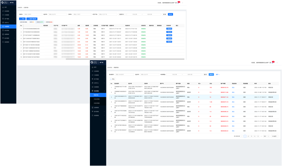282x166 pixels.
Task: Open the 创建时间 dropdown in the upper window
Action: pos(122,14)
